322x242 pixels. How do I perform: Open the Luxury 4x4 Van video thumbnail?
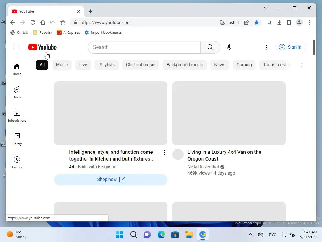[229, 113]
